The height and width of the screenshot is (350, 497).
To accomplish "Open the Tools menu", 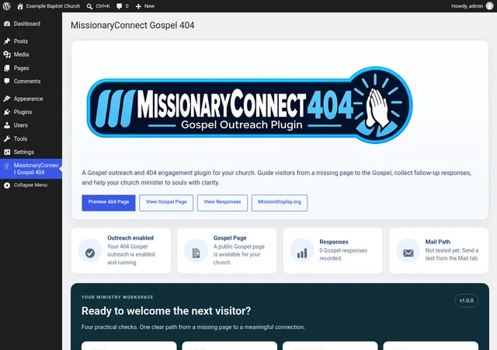I will pos(31,138).
